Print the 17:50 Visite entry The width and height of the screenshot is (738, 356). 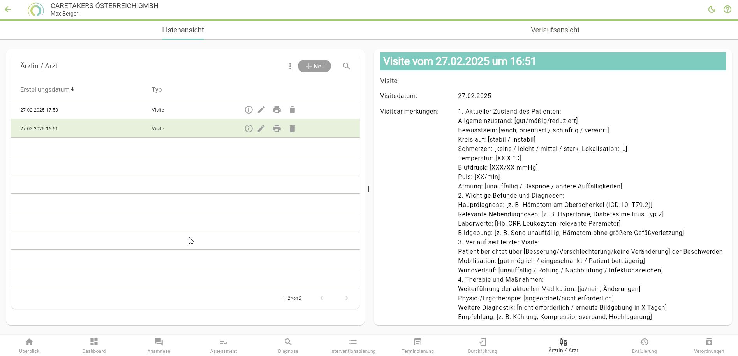(x=277, y=110)
